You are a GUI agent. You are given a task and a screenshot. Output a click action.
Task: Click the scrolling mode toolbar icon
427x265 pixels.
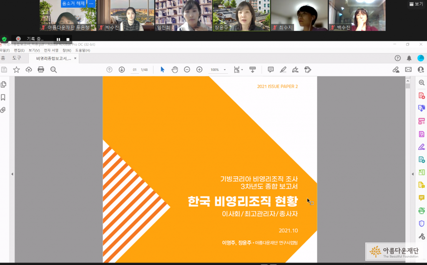[x=252, y=70]
